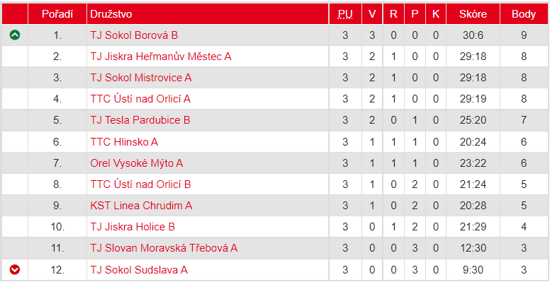View KST Linea Chrudim A team

tap(141, 206)
